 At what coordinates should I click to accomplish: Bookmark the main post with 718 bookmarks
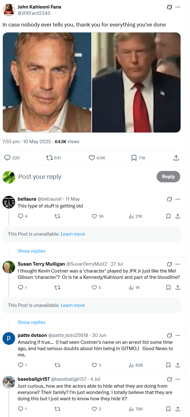tap(134, 158)
